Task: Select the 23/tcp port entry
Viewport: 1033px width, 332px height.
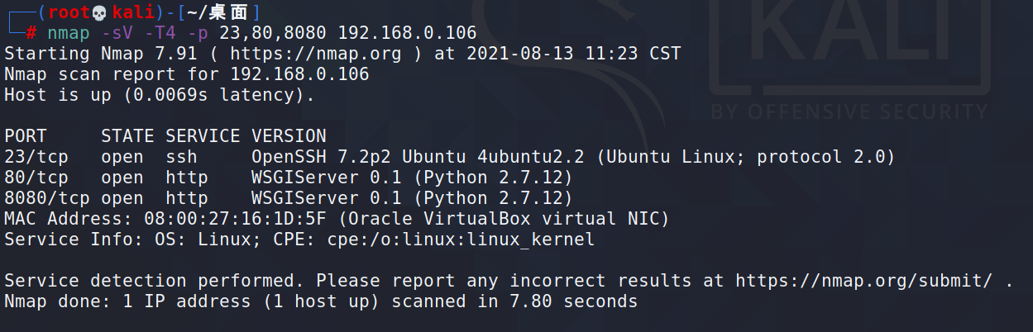Action: 36,157
